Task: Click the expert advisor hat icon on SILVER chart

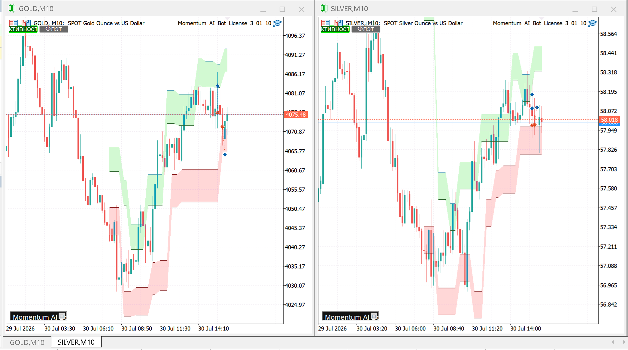Action: 593,23
